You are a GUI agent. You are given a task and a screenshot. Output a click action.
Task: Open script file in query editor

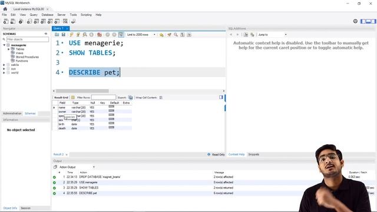(57, 35)
